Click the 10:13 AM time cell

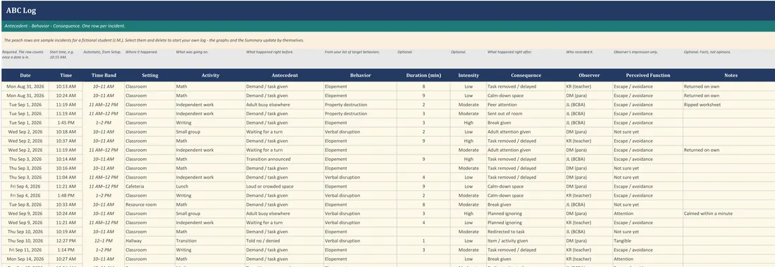coord(66,86)
